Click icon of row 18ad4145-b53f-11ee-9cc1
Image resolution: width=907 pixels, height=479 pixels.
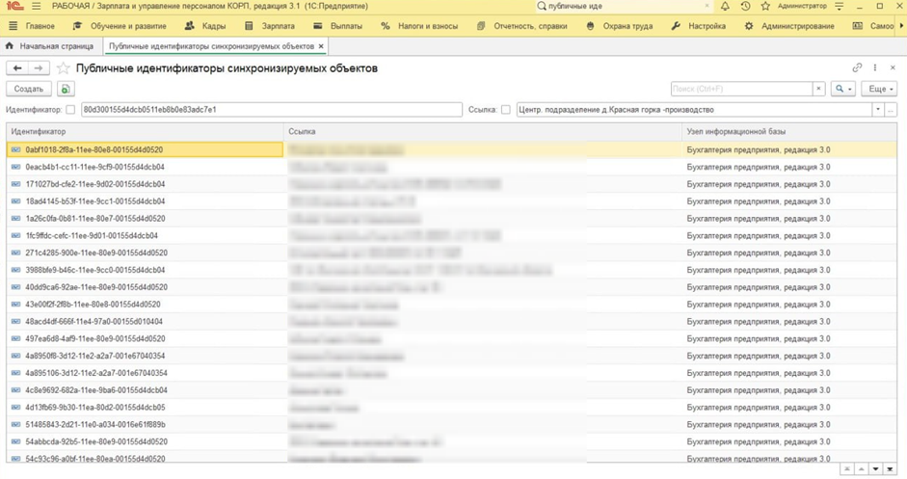[16, 201]
